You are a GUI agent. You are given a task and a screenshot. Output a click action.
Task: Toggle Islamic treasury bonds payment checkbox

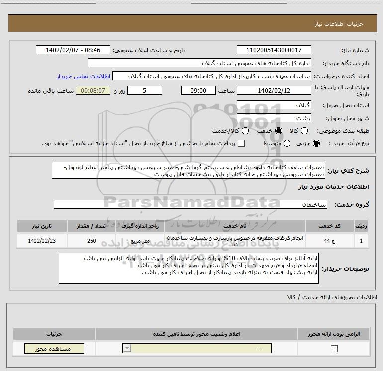241,143
